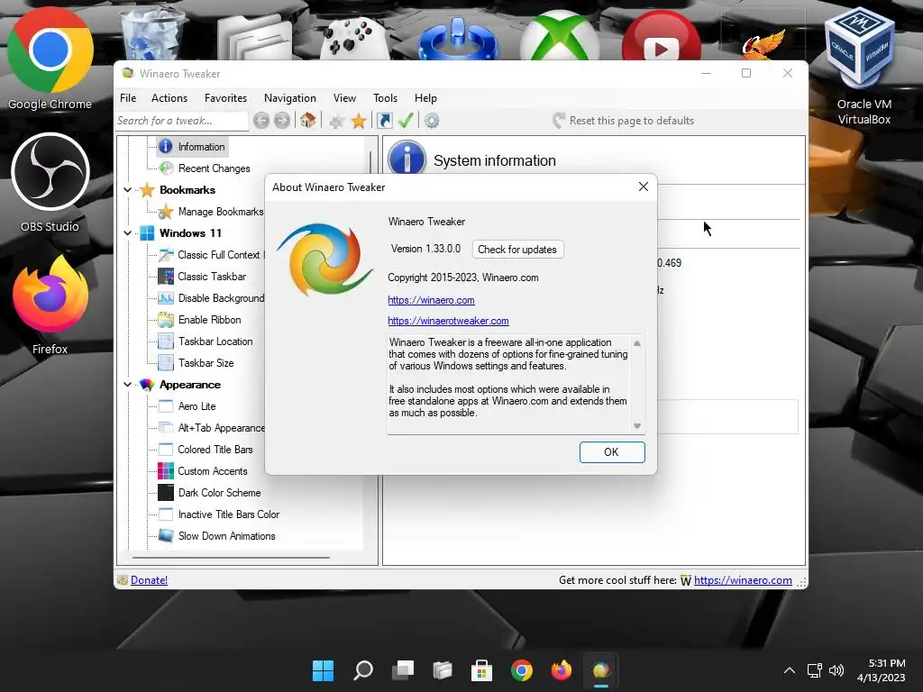This screenshot has width=923, height=692.
Task: Click the Slow Down Animations icon
Action: [x=166, y=535]
